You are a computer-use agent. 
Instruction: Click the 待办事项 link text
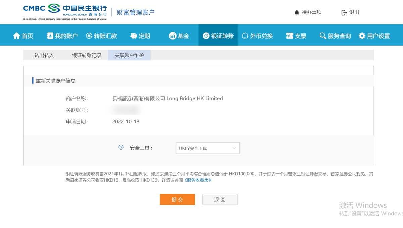click(312, 12)
